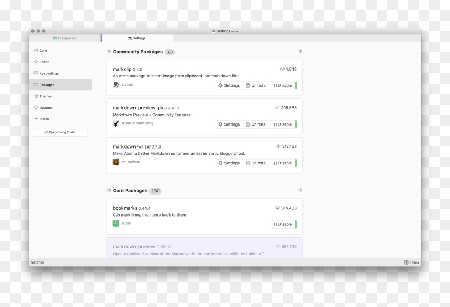The height and width of the screenshot is (307, 450).
Task: Open the markdown-writer package title
Action: click(132, 146)
